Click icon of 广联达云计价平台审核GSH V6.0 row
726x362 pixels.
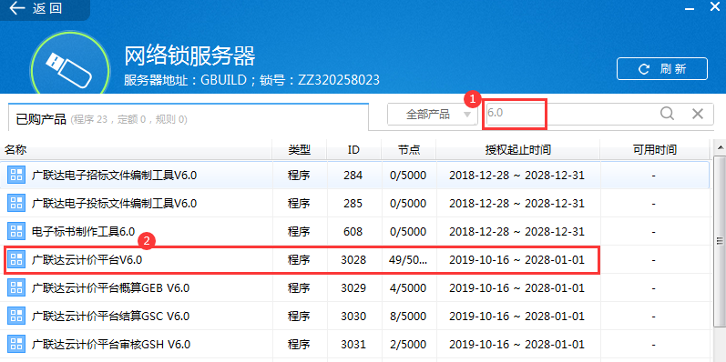click(16, 345)
